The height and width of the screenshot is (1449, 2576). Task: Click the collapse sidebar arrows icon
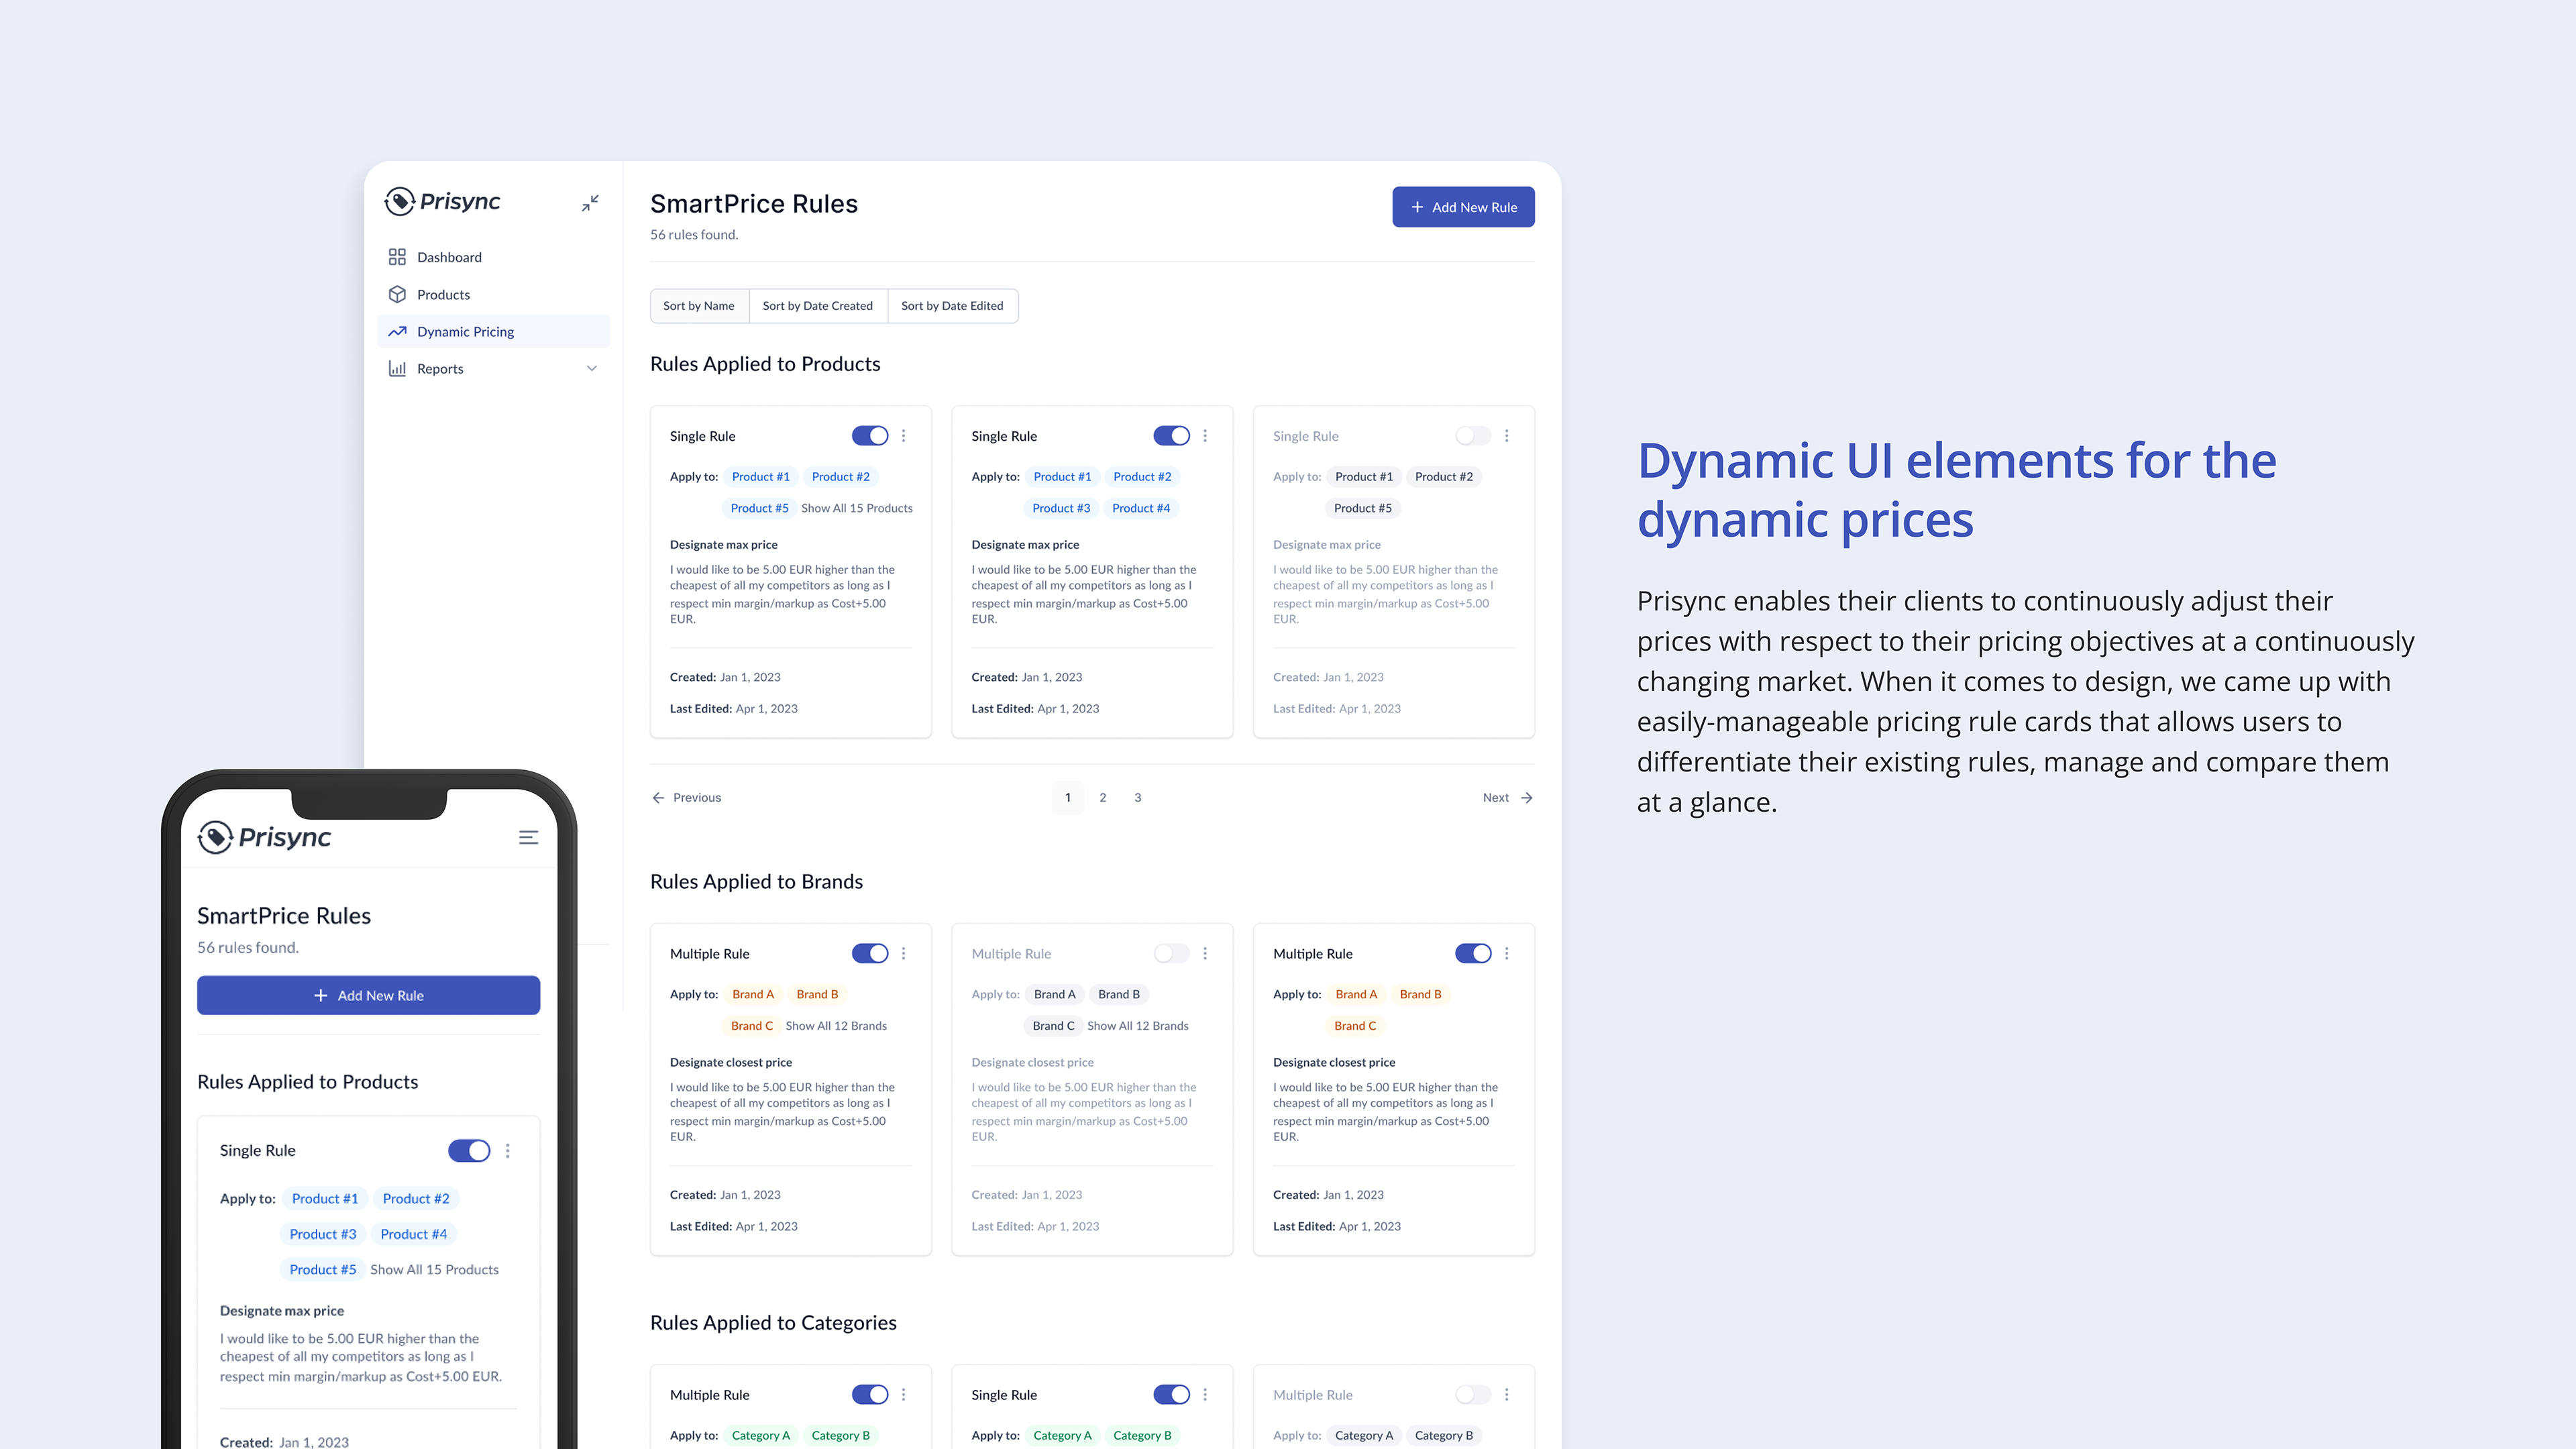[x=590, y=203]
